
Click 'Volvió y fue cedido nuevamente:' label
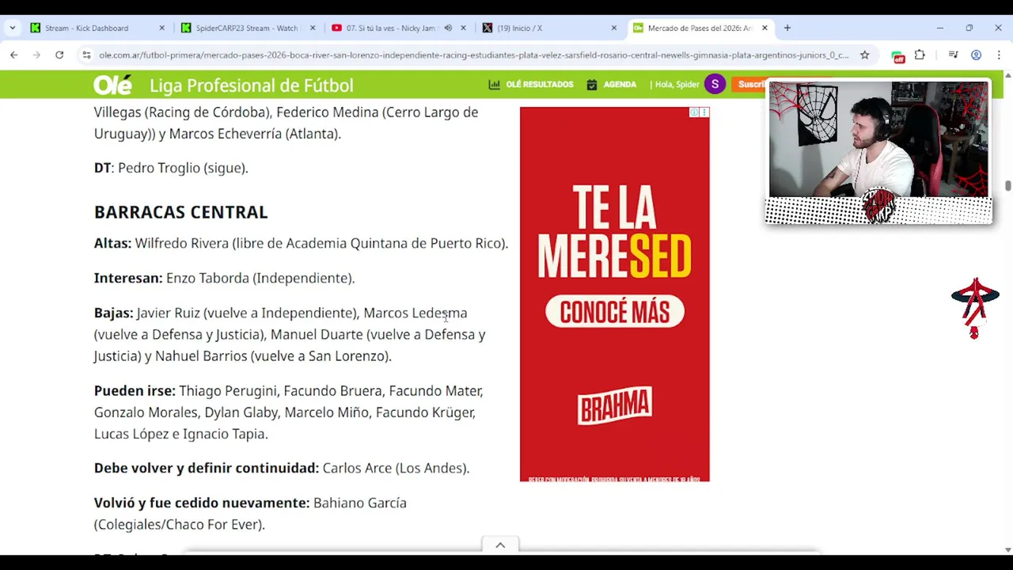tap(202, 503)
